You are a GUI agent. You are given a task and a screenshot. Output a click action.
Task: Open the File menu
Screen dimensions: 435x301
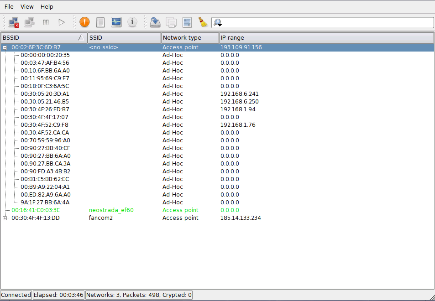9,7
